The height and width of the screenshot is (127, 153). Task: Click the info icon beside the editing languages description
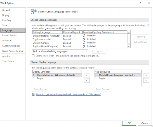click(148, 26)
